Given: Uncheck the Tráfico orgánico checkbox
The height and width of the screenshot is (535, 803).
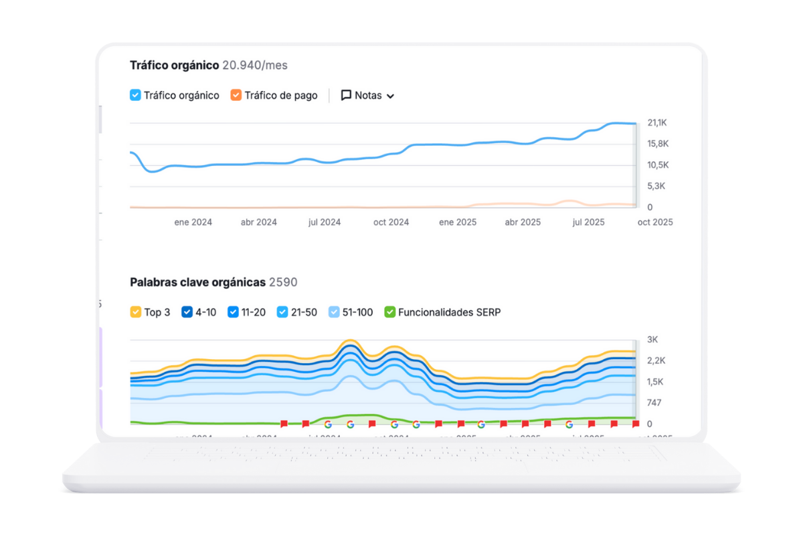Looking at the screenshot, I should (x=135, y=96).
